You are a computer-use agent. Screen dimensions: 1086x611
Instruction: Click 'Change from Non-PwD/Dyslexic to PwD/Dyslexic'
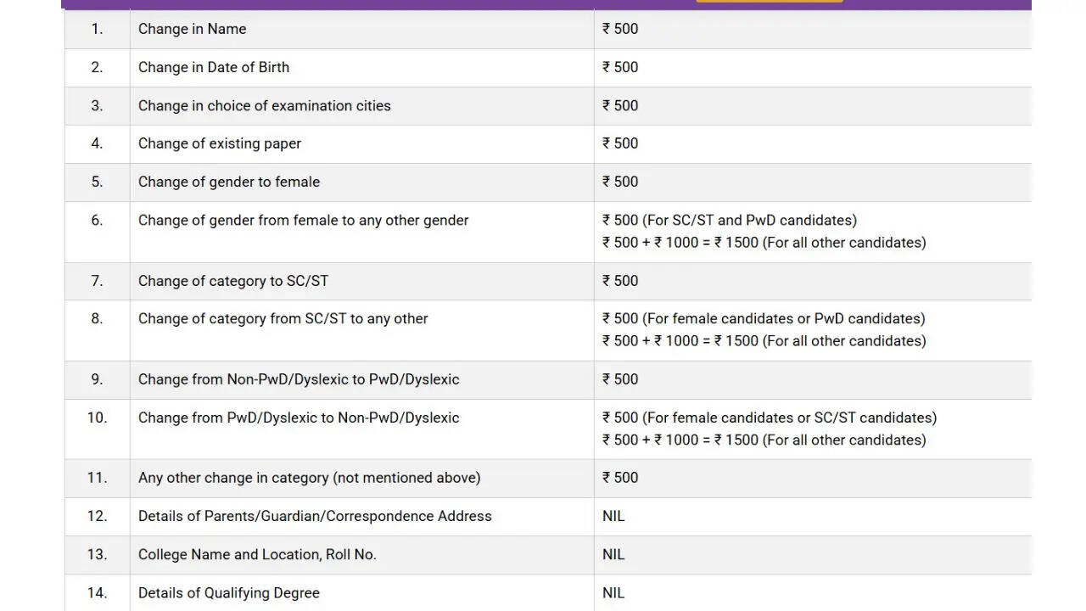[299, 379]
